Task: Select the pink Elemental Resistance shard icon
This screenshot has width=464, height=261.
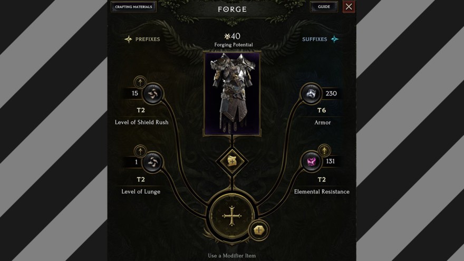Action: pos(311,161)
